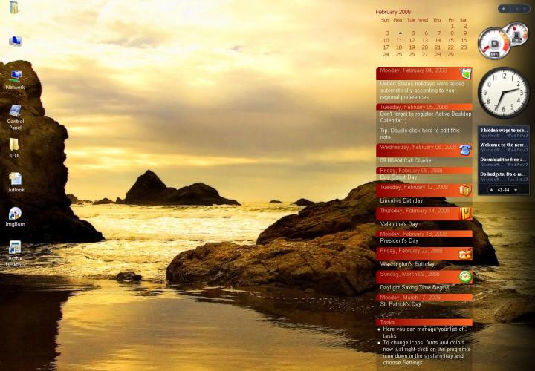Click the CPU meter gadget
535x371 pixels.
click(x=495, y=43)
